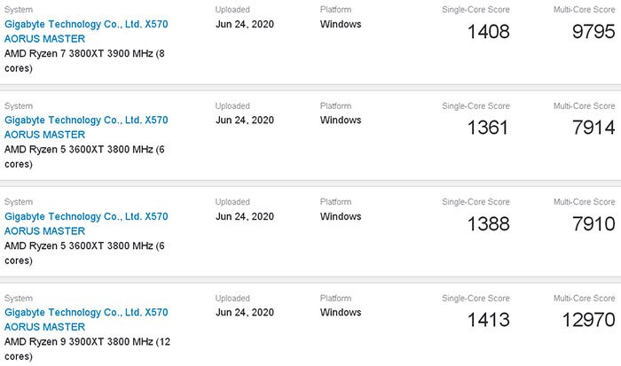
Task: Click the single-core score 1408
Action: (488, 33)
